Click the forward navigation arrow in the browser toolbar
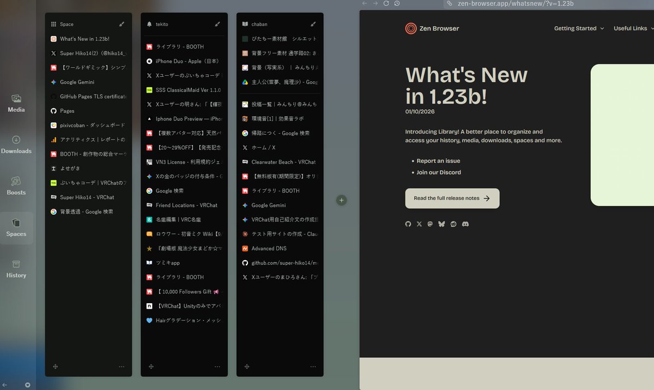 tap(375, 3)
